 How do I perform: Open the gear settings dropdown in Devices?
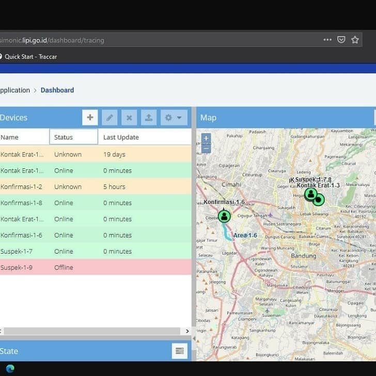point(173,118)
